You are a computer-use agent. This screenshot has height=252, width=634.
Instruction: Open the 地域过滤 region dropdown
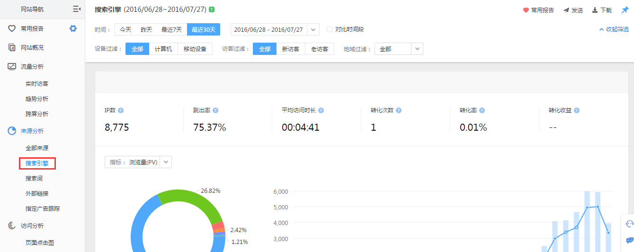click(x=417, y=49)
